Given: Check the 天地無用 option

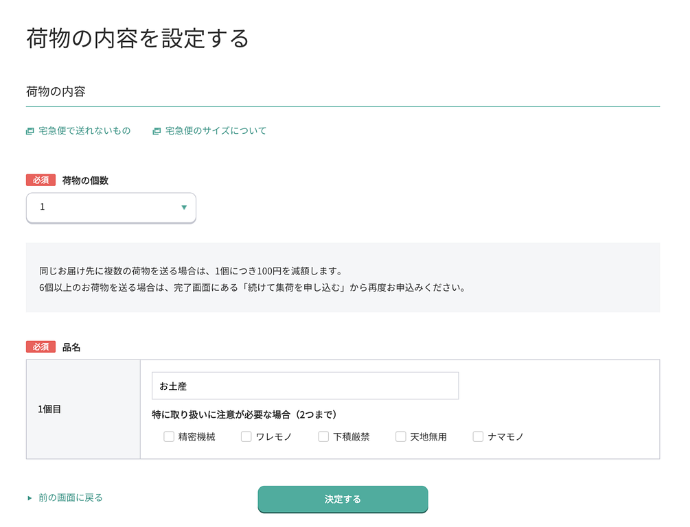Looking at the screenshot, I should pyautogui.click(x=401, y=436).
